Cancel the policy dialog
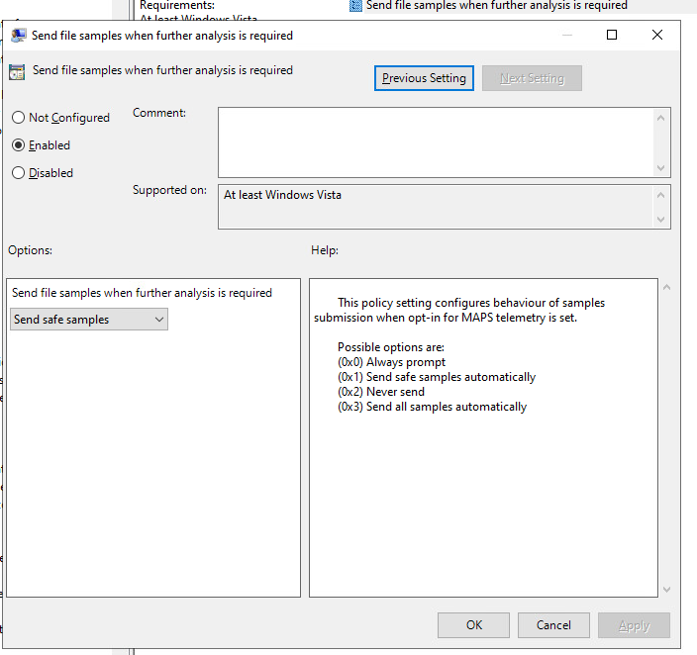 point(553,625)
